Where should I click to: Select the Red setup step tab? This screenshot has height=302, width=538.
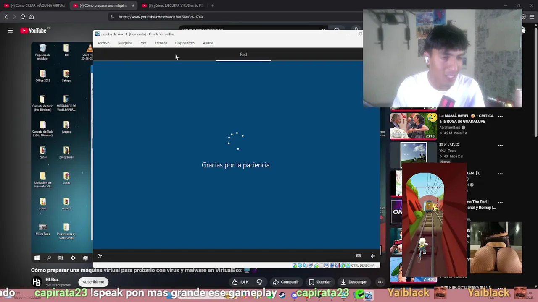(243, 55)
